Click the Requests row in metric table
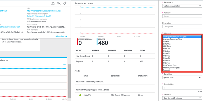This screenshot has height=101, width=203. pyautogui.click(x=114, y=61)
